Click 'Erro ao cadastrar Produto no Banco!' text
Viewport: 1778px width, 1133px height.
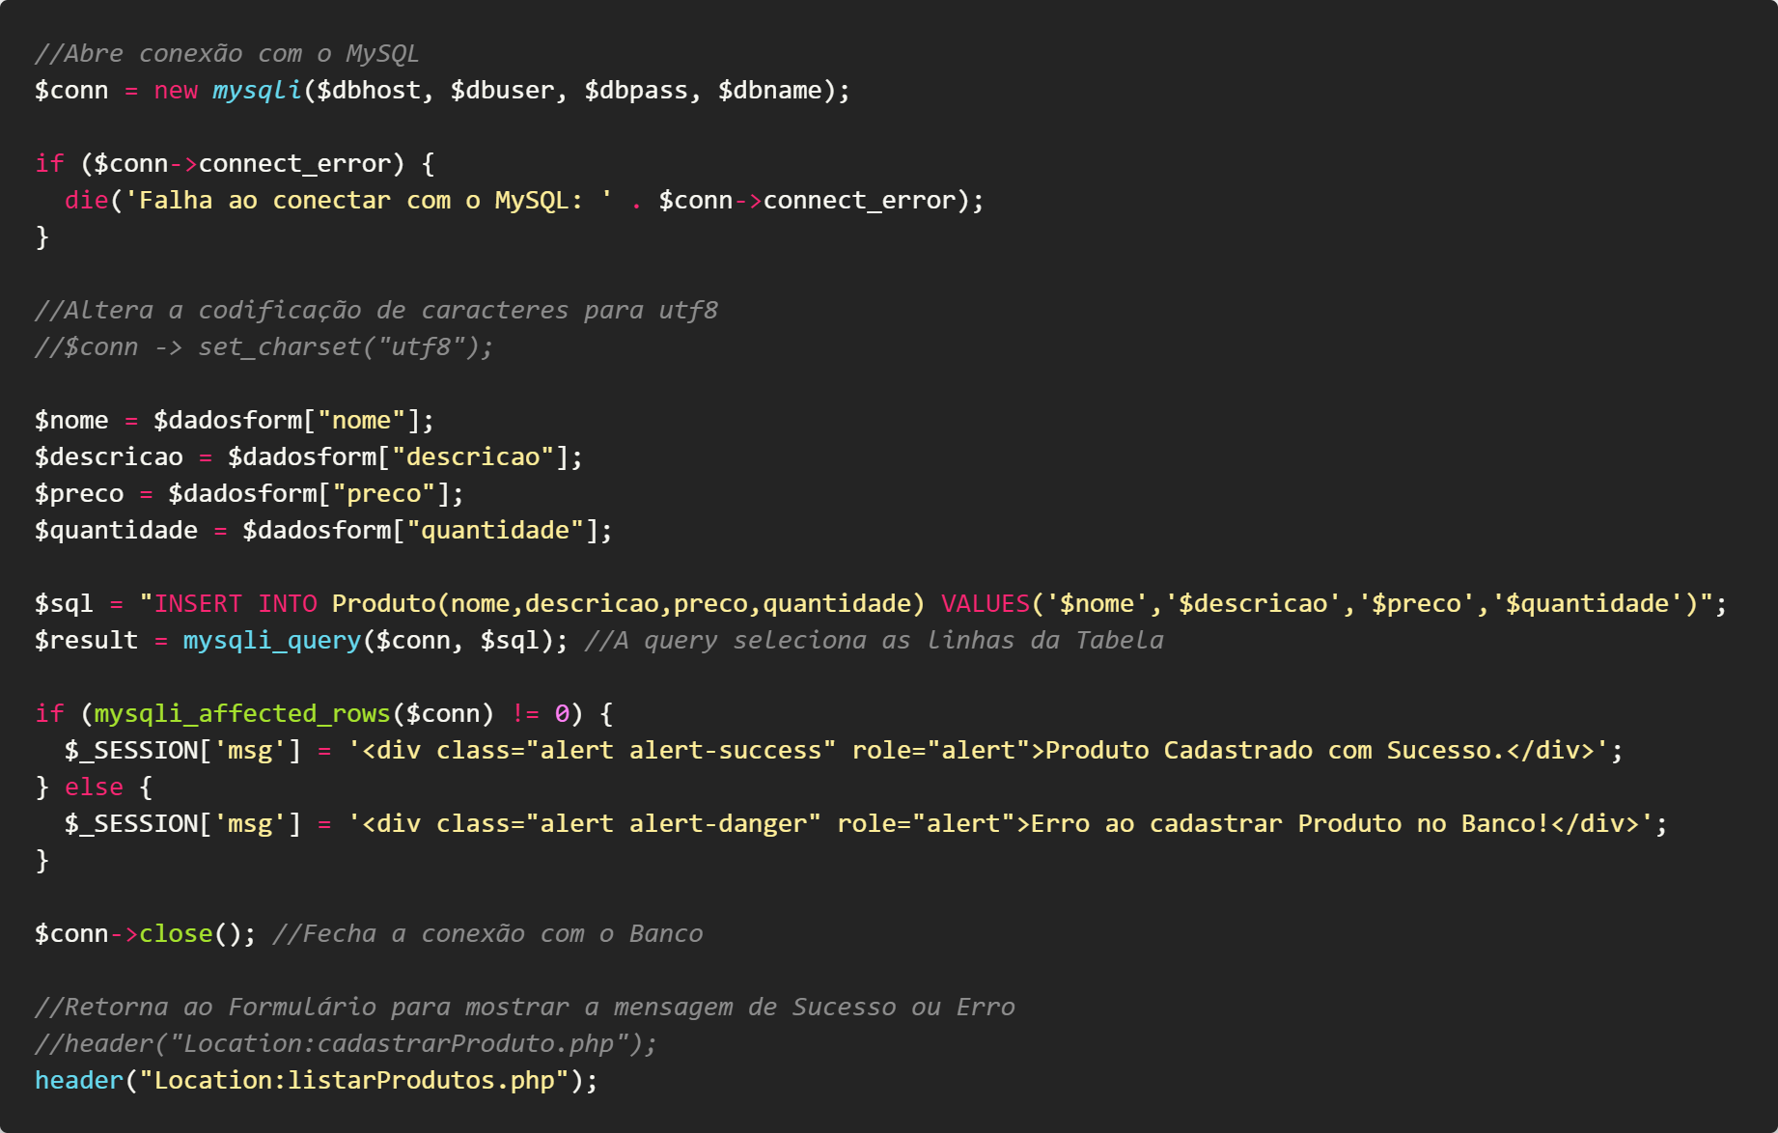[1291, 823]
